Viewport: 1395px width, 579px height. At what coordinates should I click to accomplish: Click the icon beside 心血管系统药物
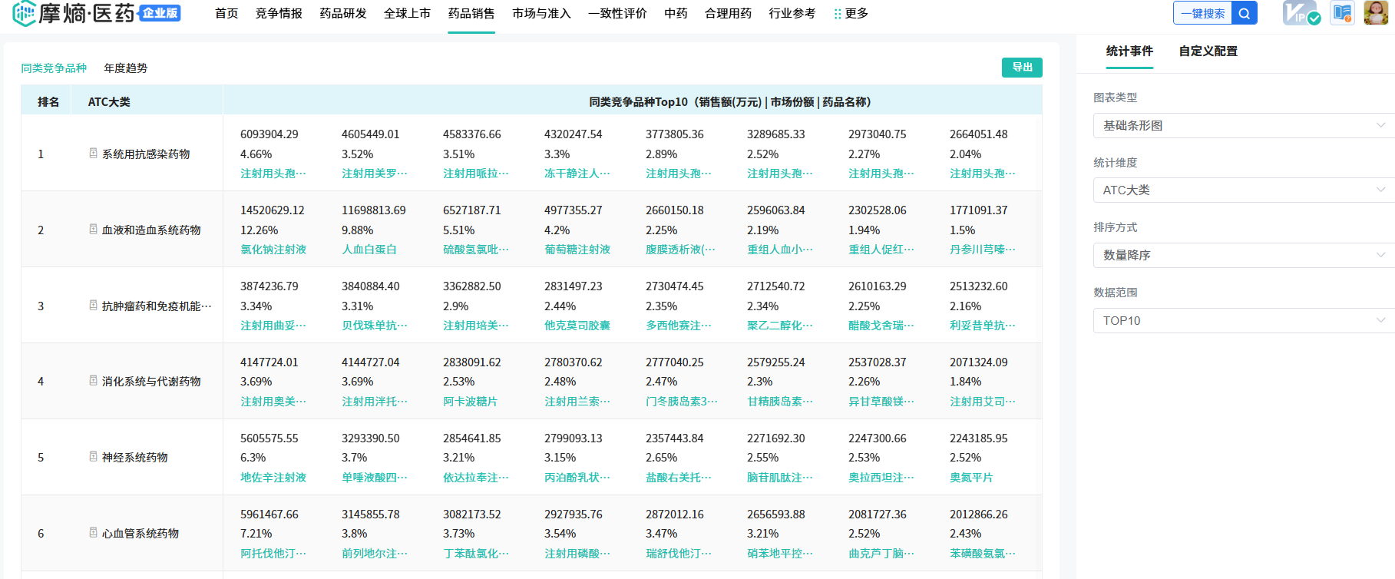coord(93,533)
